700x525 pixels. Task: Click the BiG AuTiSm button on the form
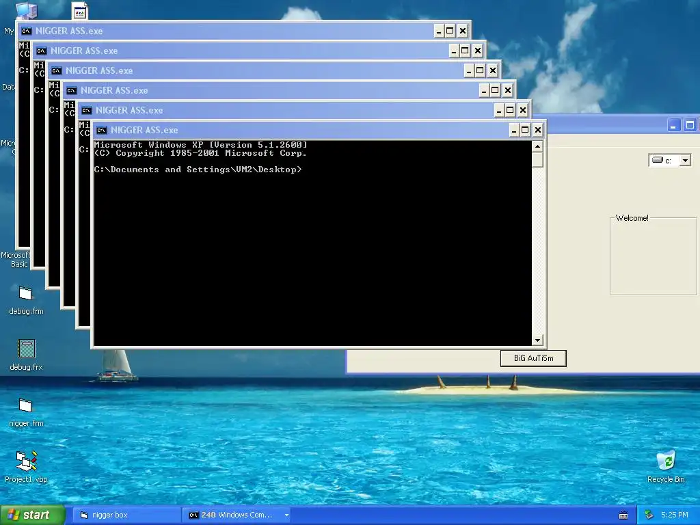pos(533,358)
